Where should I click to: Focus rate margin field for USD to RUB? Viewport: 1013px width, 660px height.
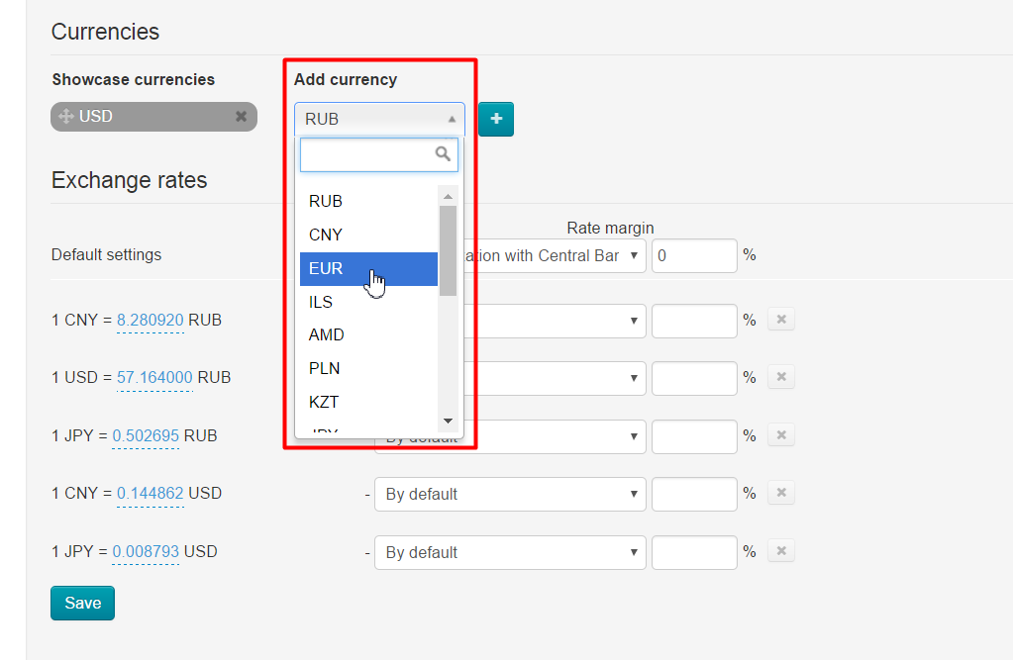tap(694, 378)
